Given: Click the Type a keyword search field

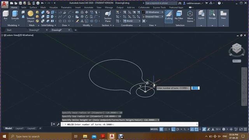Looking at the screenshot, I should pyautogui.click(x=161, y=3).
